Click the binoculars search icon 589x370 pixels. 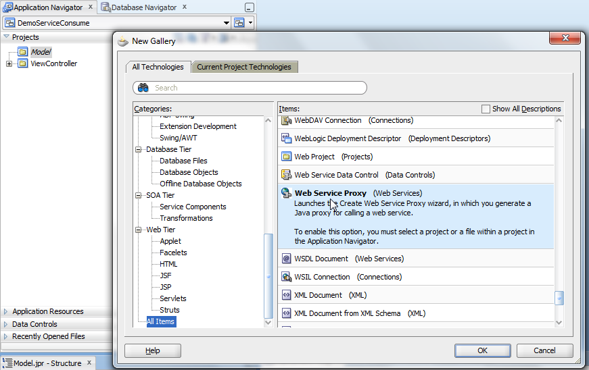[x=143, y=88]
